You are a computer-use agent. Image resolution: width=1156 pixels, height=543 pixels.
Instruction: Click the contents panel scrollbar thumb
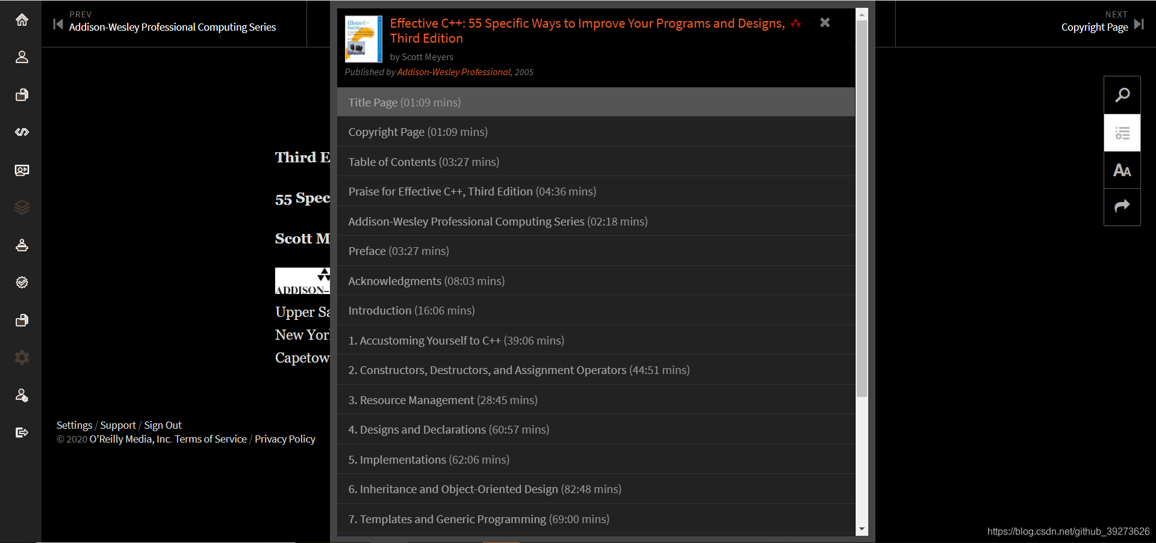[862, 209]
